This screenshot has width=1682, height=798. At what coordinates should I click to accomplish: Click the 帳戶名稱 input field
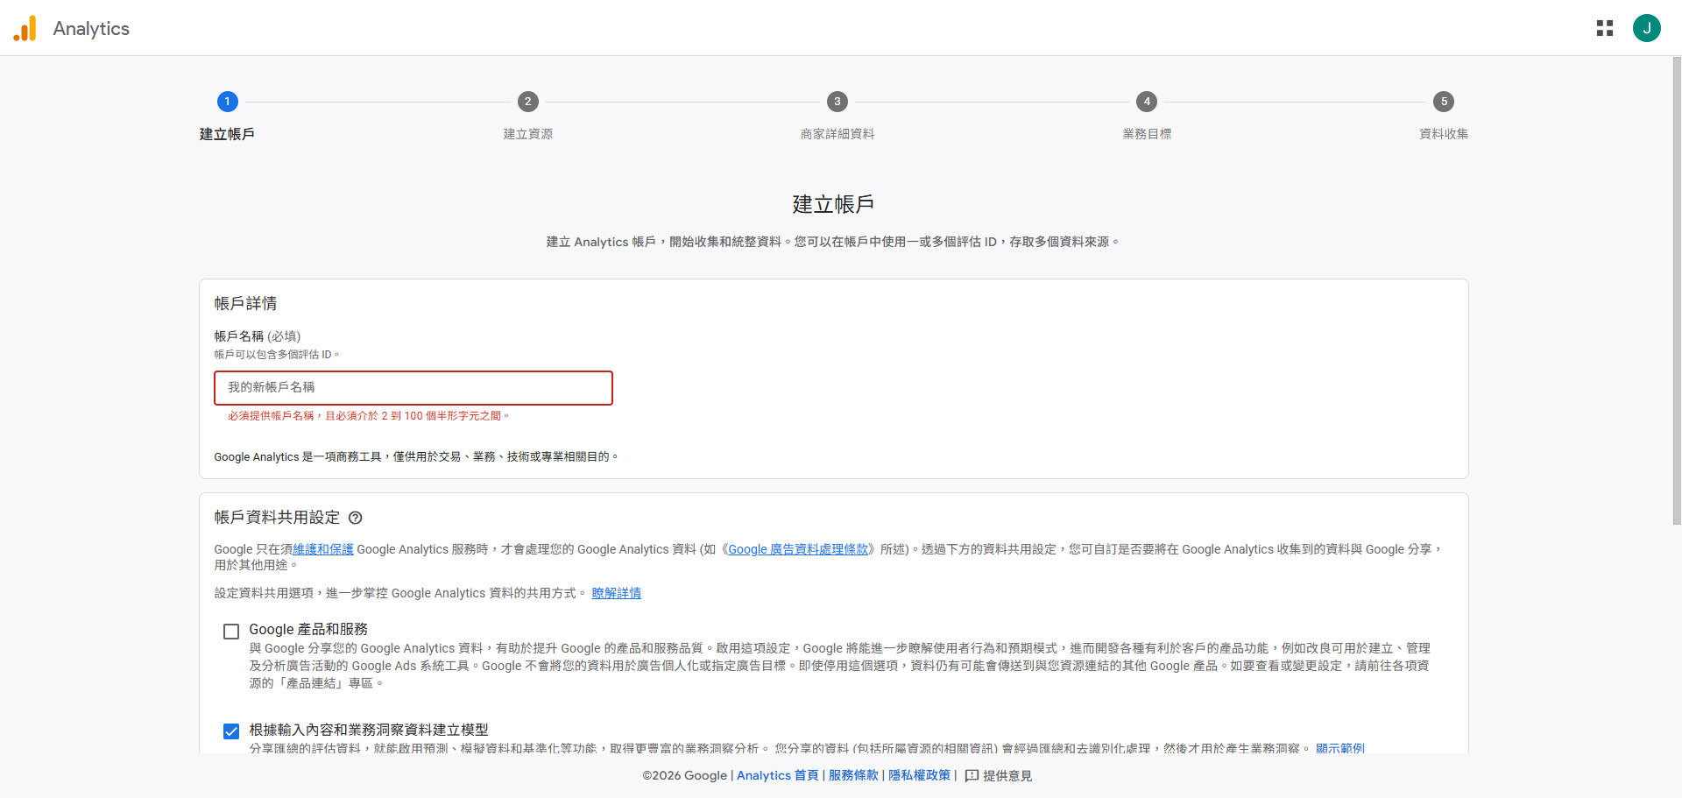pyautogui.click(x=413, y=387)
